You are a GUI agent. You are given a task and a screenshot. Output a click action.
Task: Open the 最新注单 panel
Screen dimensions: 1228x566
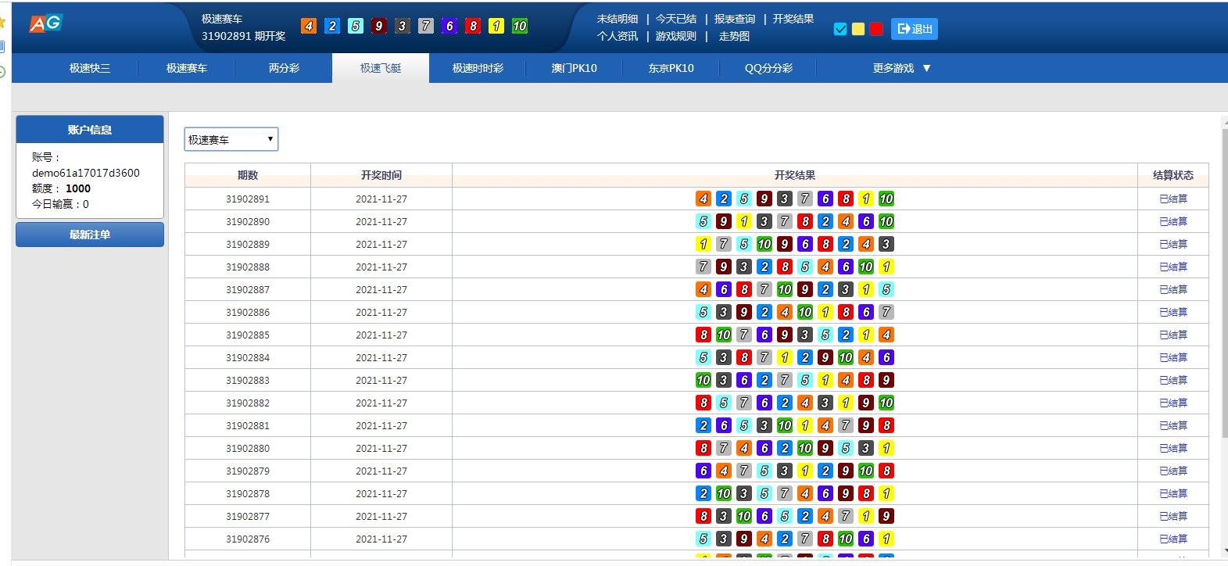(x=90, y=235)
